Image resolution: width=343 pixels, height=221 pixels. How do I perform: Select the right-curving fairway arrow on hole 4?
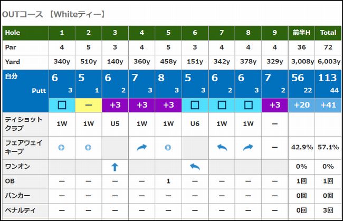point(142,148)
